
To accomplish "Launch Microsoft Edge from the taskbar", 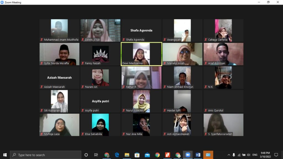I will tap(117, 155).
